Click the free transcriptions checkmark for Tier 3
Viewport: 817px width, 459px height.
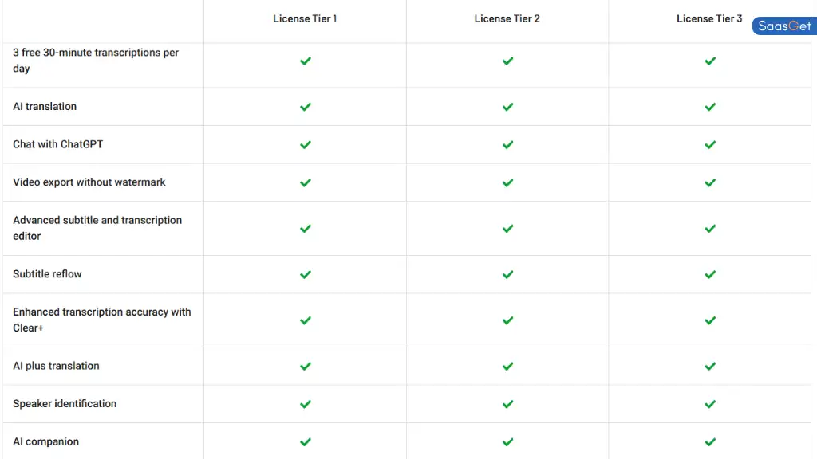point(710,61)
